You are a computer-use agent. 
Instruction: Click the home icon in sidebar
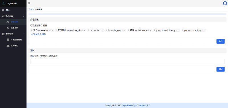[x=3, y=10]
